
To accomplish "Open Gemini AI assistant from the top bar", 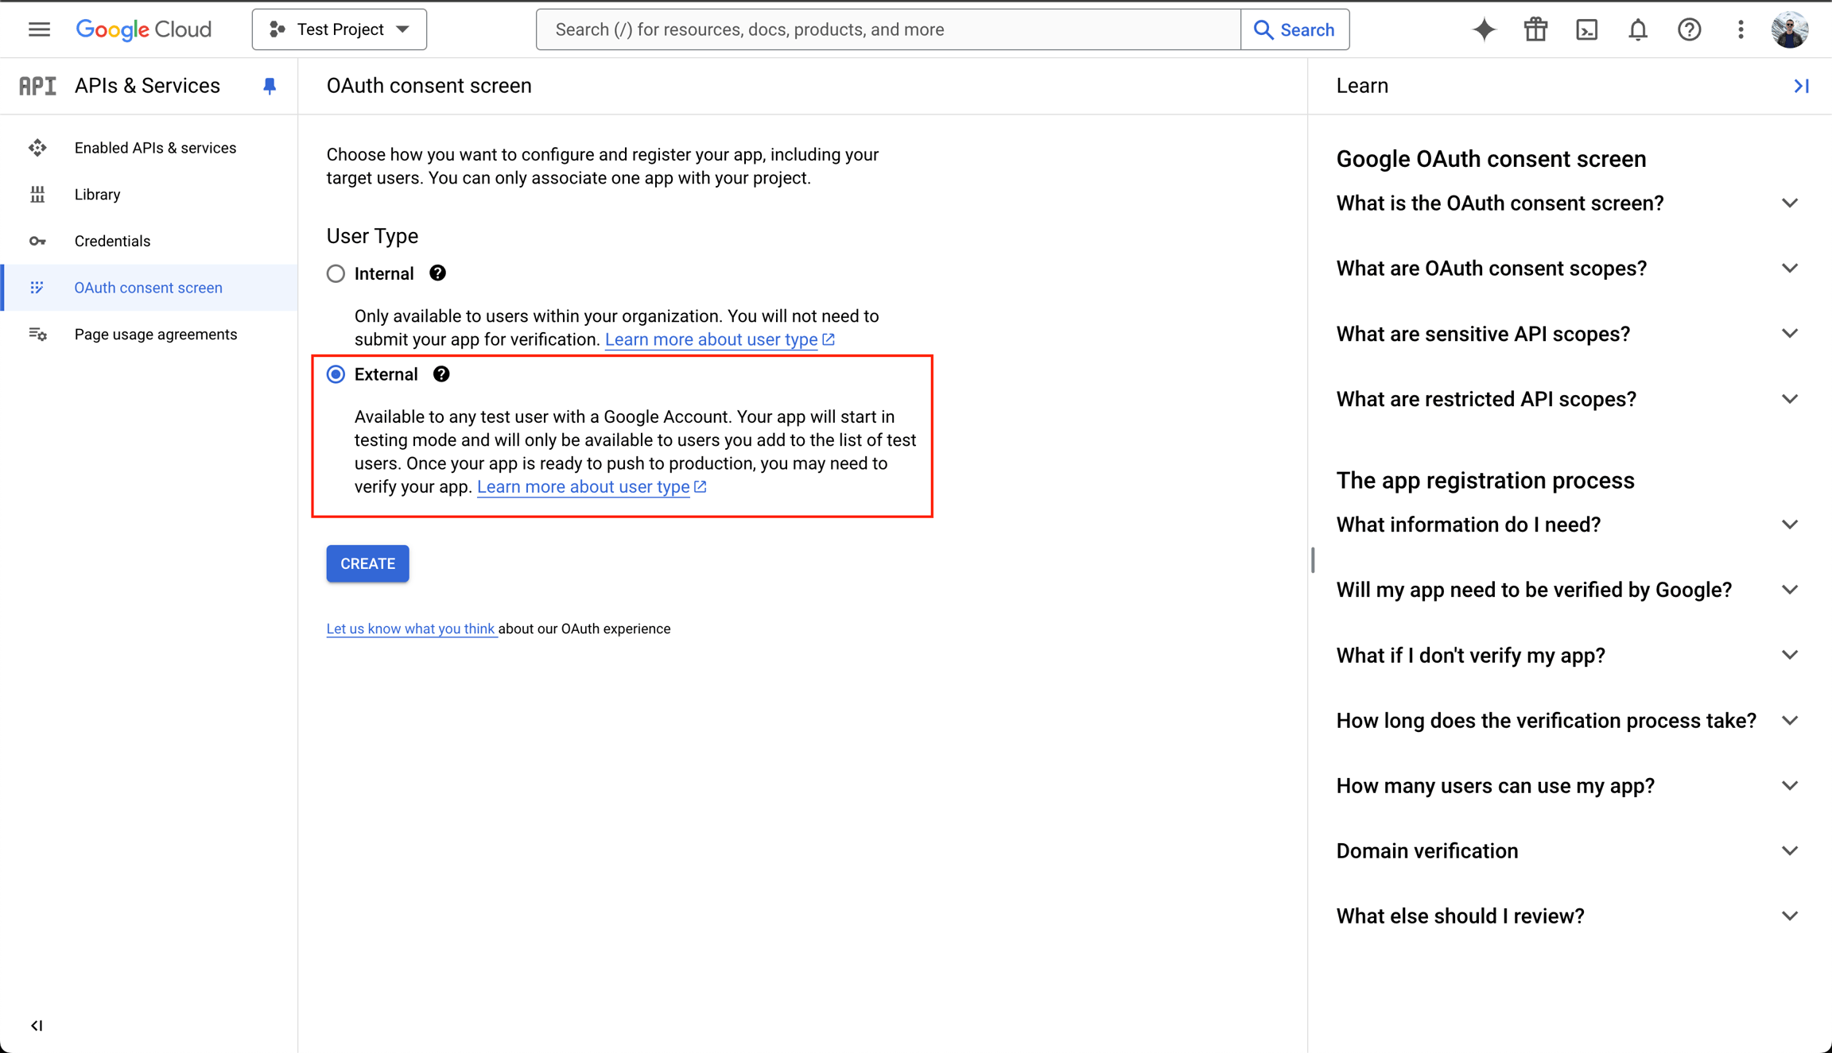I will click(1484, 29).
